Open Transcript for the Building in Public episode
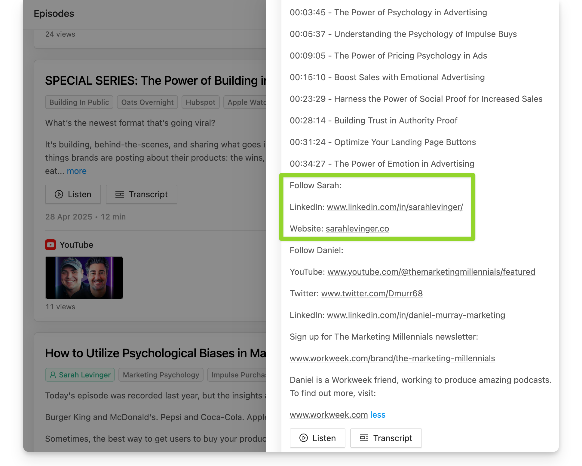 (141, 194)
